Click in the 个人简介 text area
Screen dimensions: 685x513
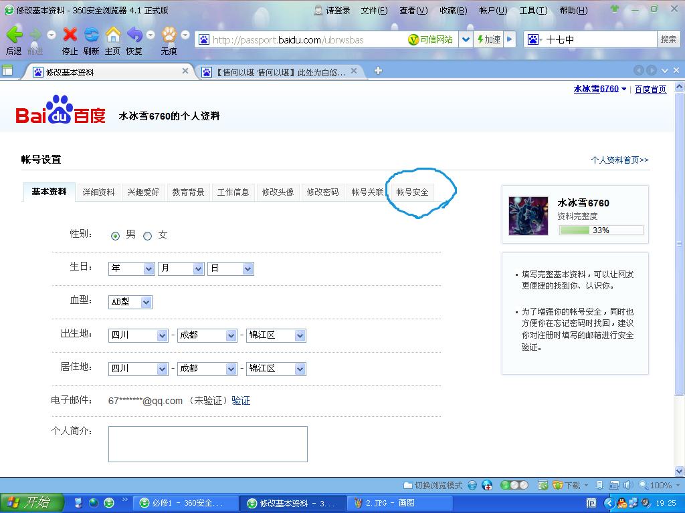tap(208, 444)
